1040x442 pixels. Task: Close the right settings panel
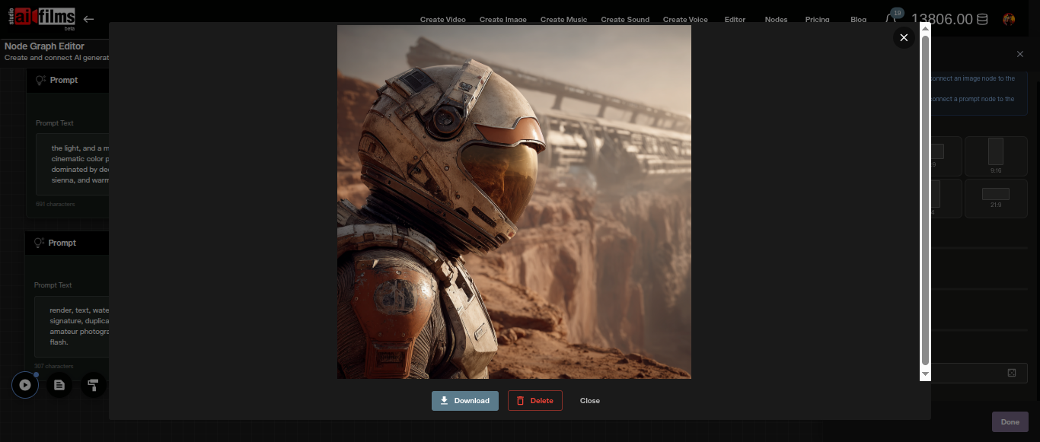click(x=1020, y=54)
